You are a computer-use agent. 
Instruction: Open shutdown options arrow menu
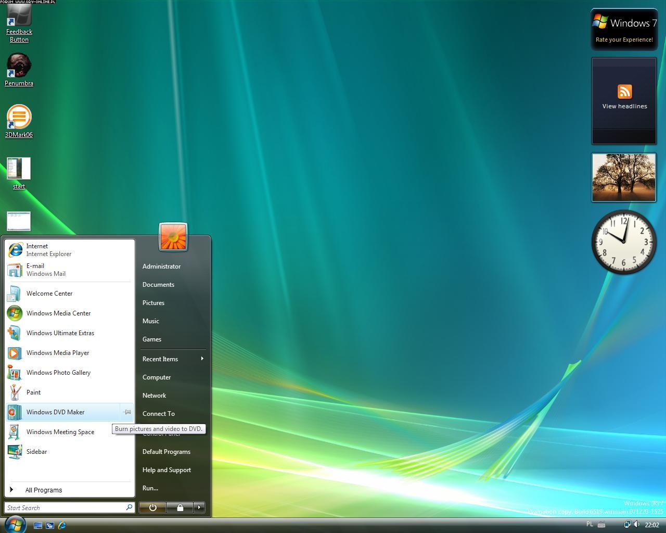point(199,507)
